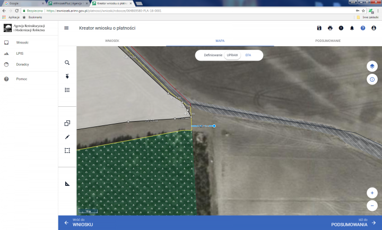Show the map info button

[372, 79]
